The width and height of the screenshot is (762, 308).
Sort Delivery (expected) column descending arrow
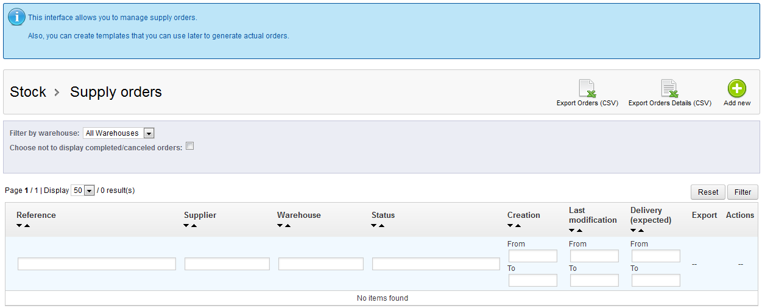(x=633, y=231)
